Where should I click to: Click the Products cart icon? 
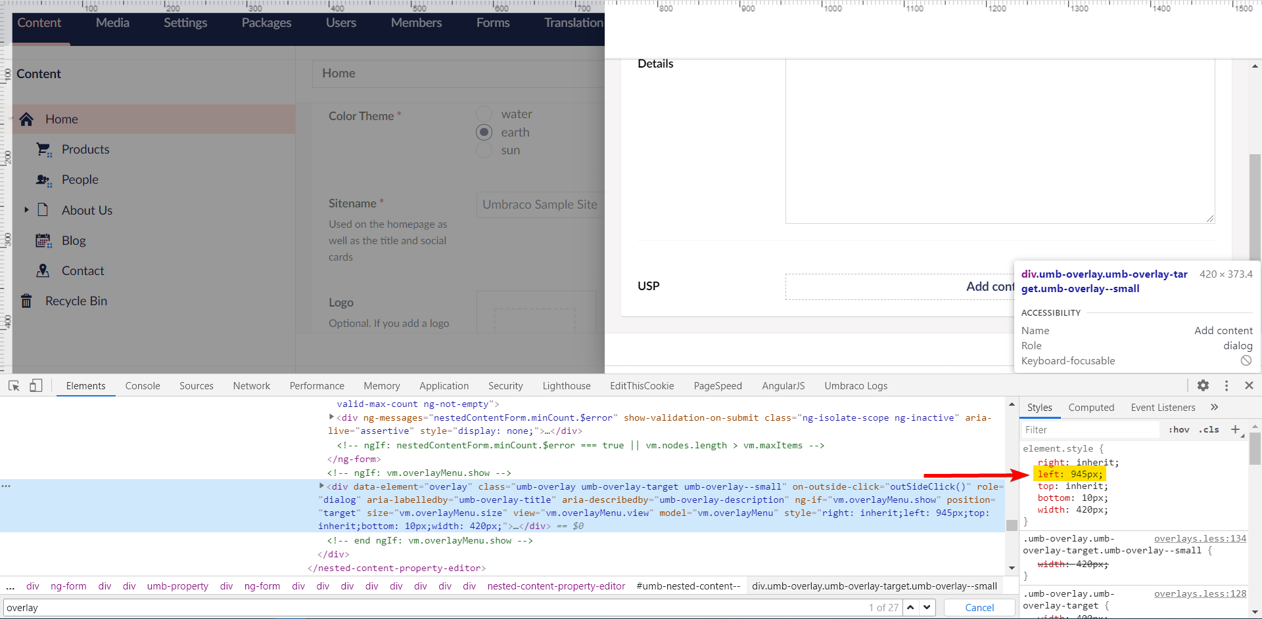[43, 149]
